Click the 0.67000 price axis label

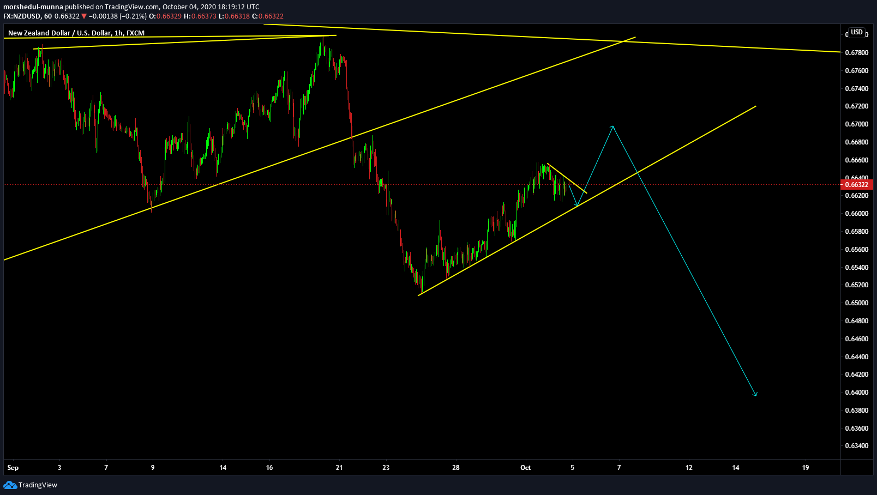pyautogui.click(x=856, y=124)
